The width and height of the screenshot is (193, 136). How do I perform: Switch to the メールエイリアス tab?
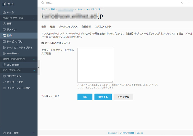68,27
